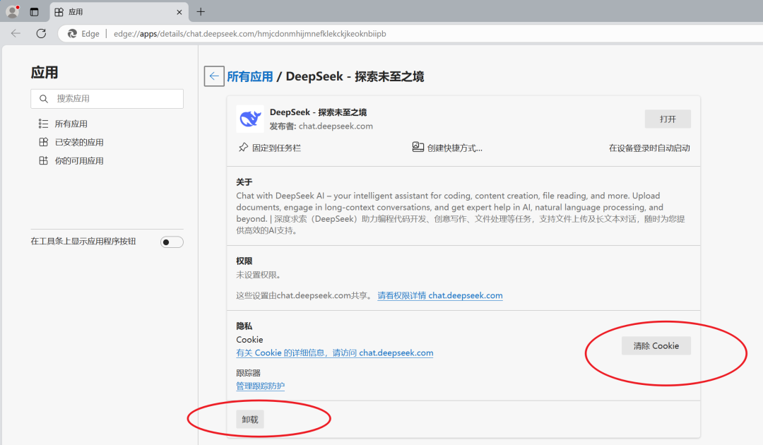Click the 你的可用应用 grid icon
763x445 pixels.
tap(43, 160)
